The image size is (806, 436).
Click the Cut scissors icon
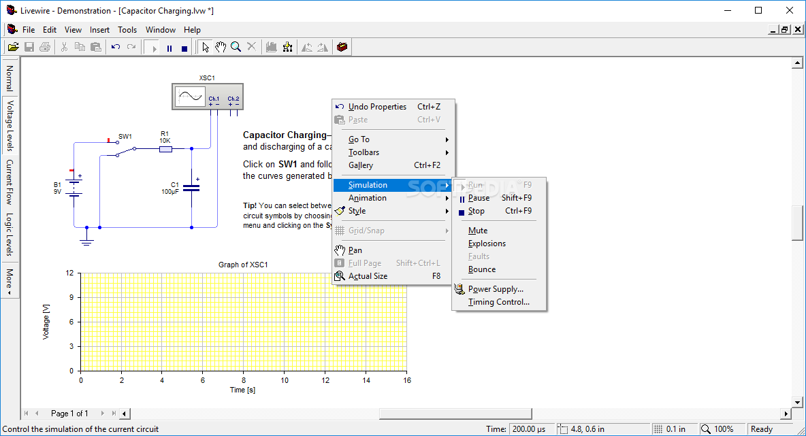point(64,47)
